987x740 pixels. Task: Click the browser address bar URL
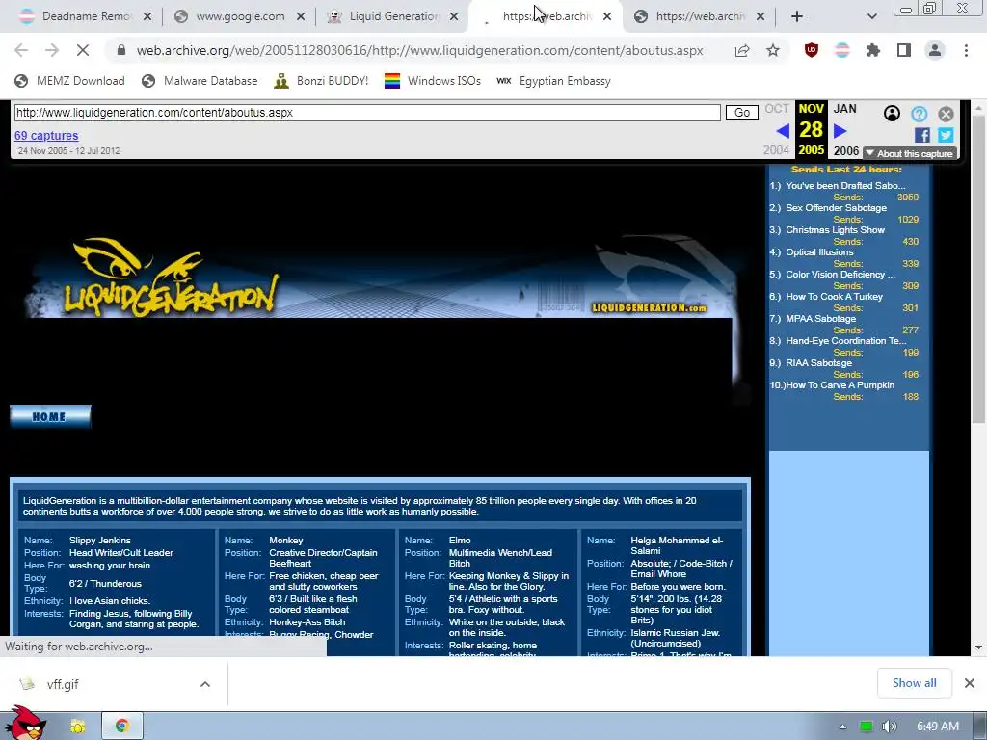pos(419,50)
